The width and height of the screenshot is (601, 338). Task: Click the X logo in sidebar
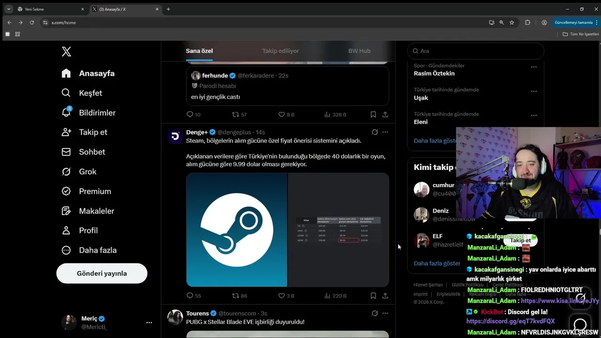[x=66, y=52]
